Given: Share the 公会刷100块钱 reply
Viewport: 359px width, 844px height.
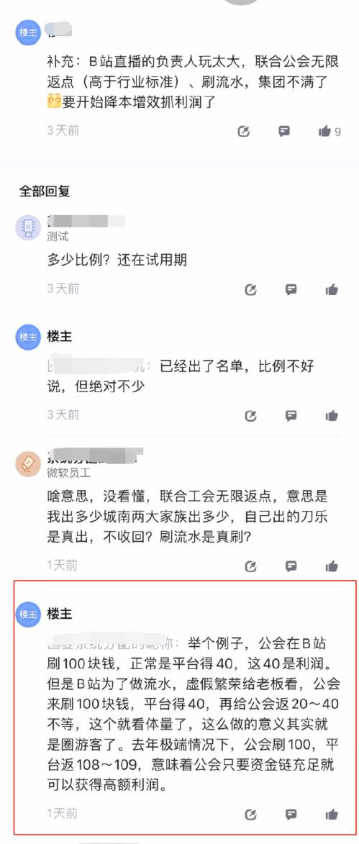Looking at the screenshot, I should tap(251, 814).
